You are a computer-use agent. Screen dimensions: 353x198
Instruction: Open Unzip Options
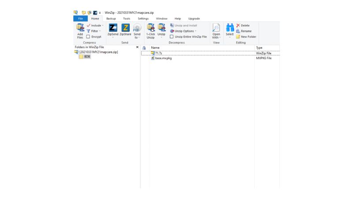(184, 31)
